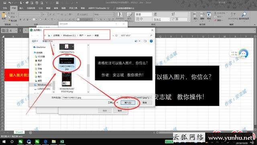
Task: Toggle Italic formatting in the ribbon
Action: pyautogui.click(x=24, y=20)
